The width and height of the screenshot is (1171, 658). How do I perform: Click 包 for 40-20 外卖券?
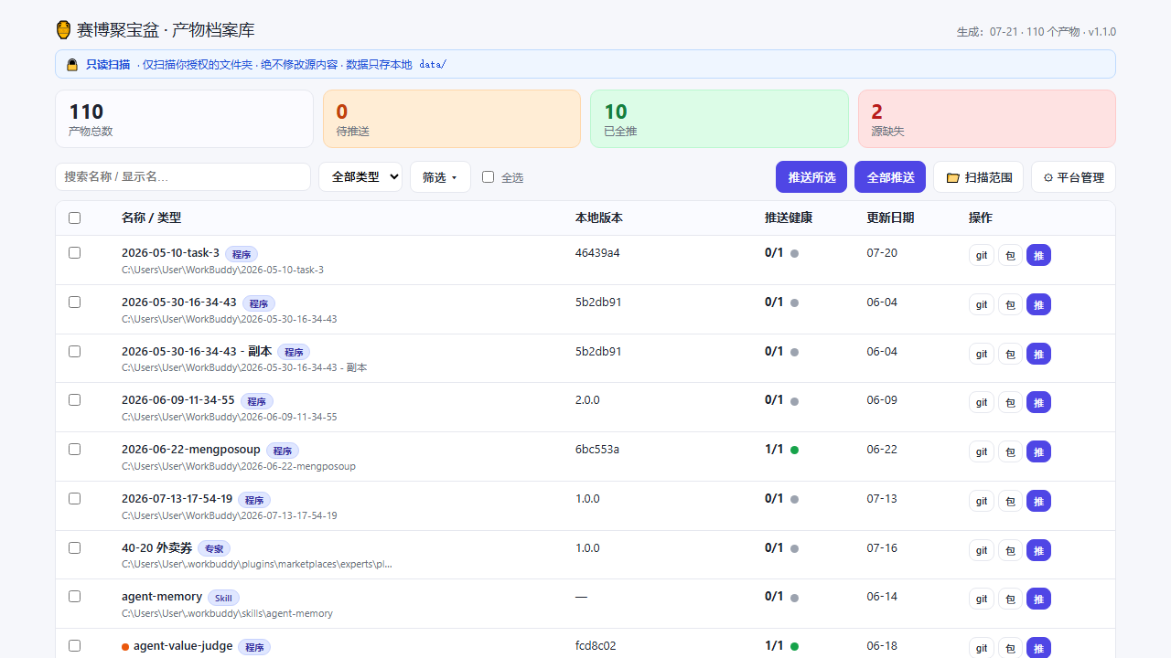pos(1010,550)
